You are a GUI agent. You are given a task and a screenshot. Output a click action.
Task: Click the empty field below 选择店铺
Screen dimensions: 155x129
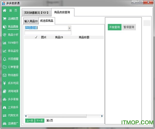(48, 33)
